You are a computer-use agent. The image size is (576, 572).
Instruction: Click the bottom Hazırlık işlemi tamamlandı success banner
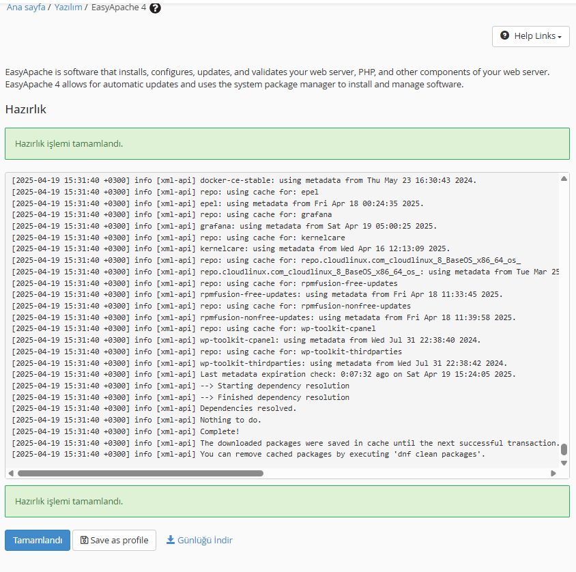(x=287, y=501)
